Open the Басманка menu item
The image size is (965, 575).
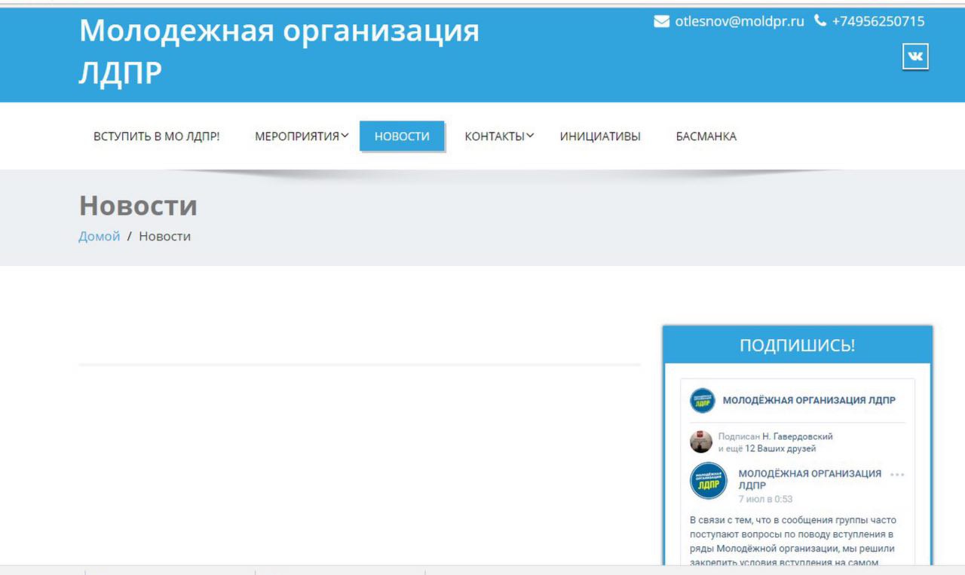point(706,136)
